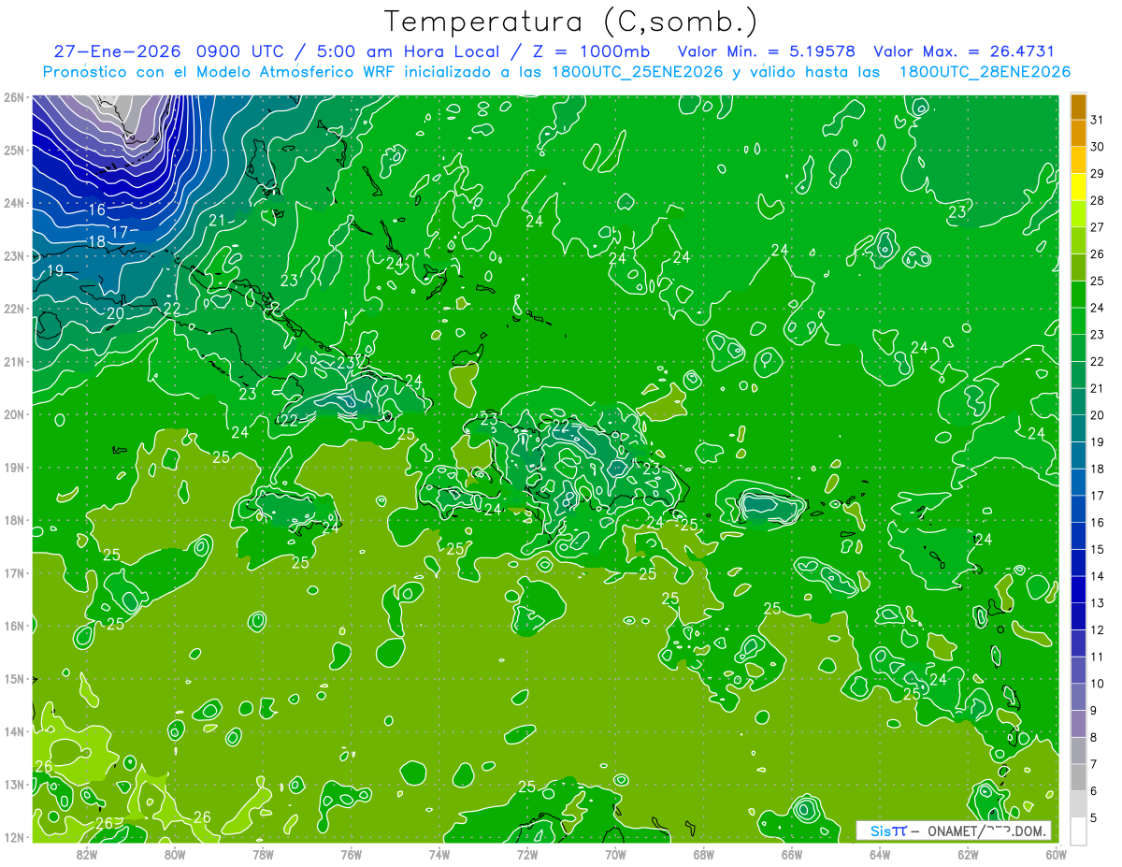Pick the purple legend swatch between 9 and 10

pos(1079,696)
